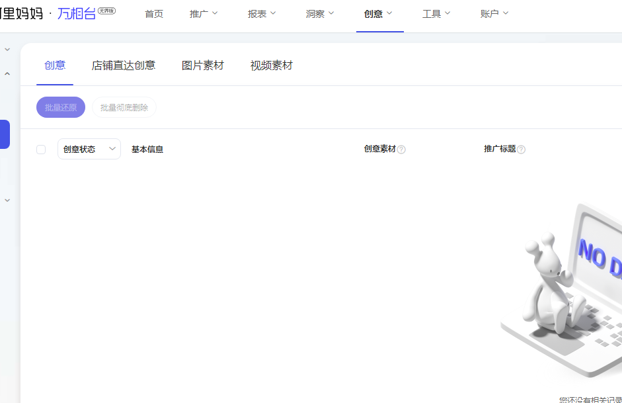Click the blue highlighted item in the left sidebar

pyautogui.click(x=5, y=134)
